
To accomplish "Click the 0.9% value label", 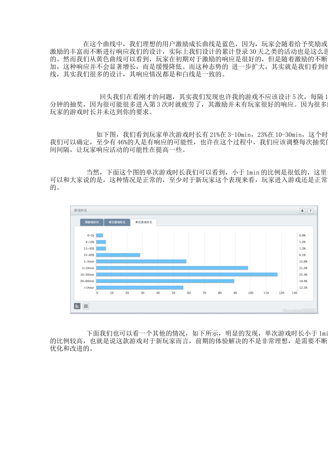I will pyautogui.click(x=302, y=235).
